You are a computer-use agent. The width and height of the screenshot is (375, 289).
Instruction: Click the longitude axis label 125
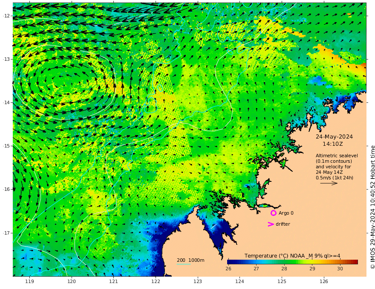tap(282, 281)
